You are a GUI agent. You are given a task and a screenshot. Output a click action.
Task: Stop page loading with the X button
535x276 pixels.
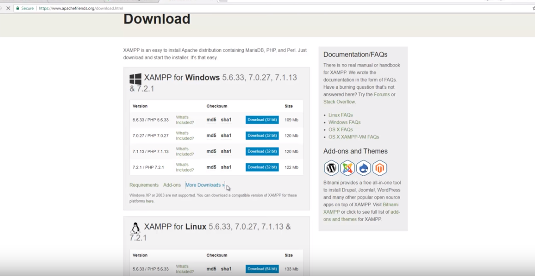point(8,8)
